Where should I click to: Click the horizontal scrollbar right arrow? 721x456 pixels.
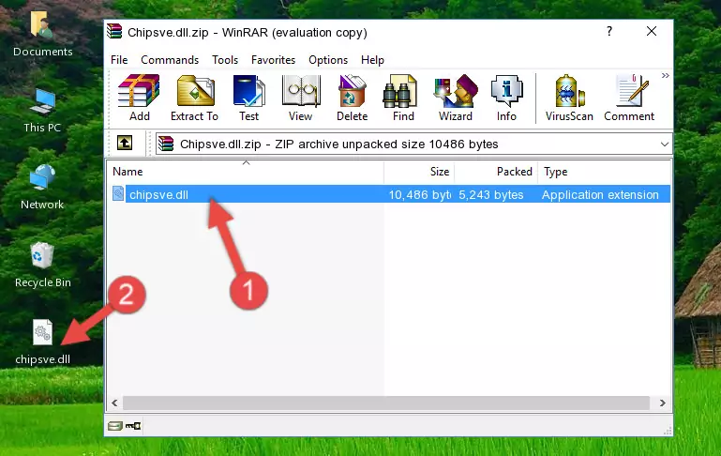[x=663, y=403]
